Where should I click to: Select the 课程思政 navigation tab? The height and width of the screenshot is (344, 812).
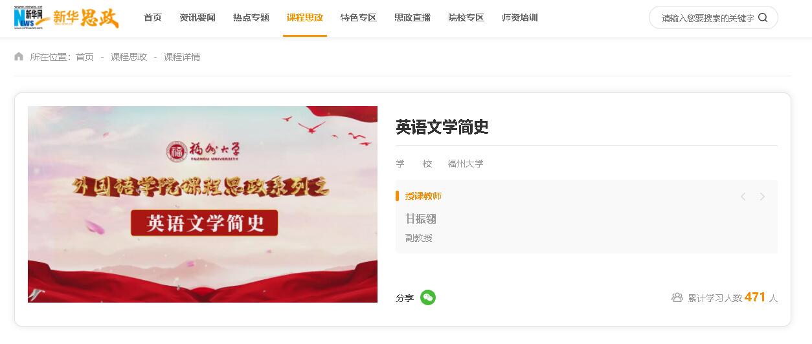[305, 17]
